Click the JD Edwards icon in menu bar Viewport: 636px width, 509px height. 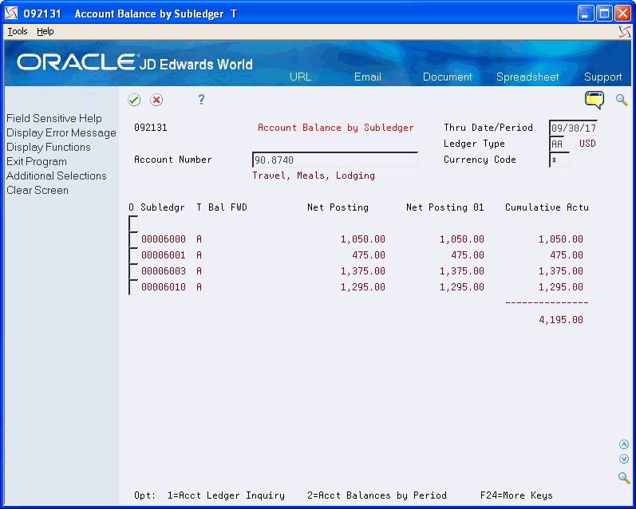click(x=625, y=32)
